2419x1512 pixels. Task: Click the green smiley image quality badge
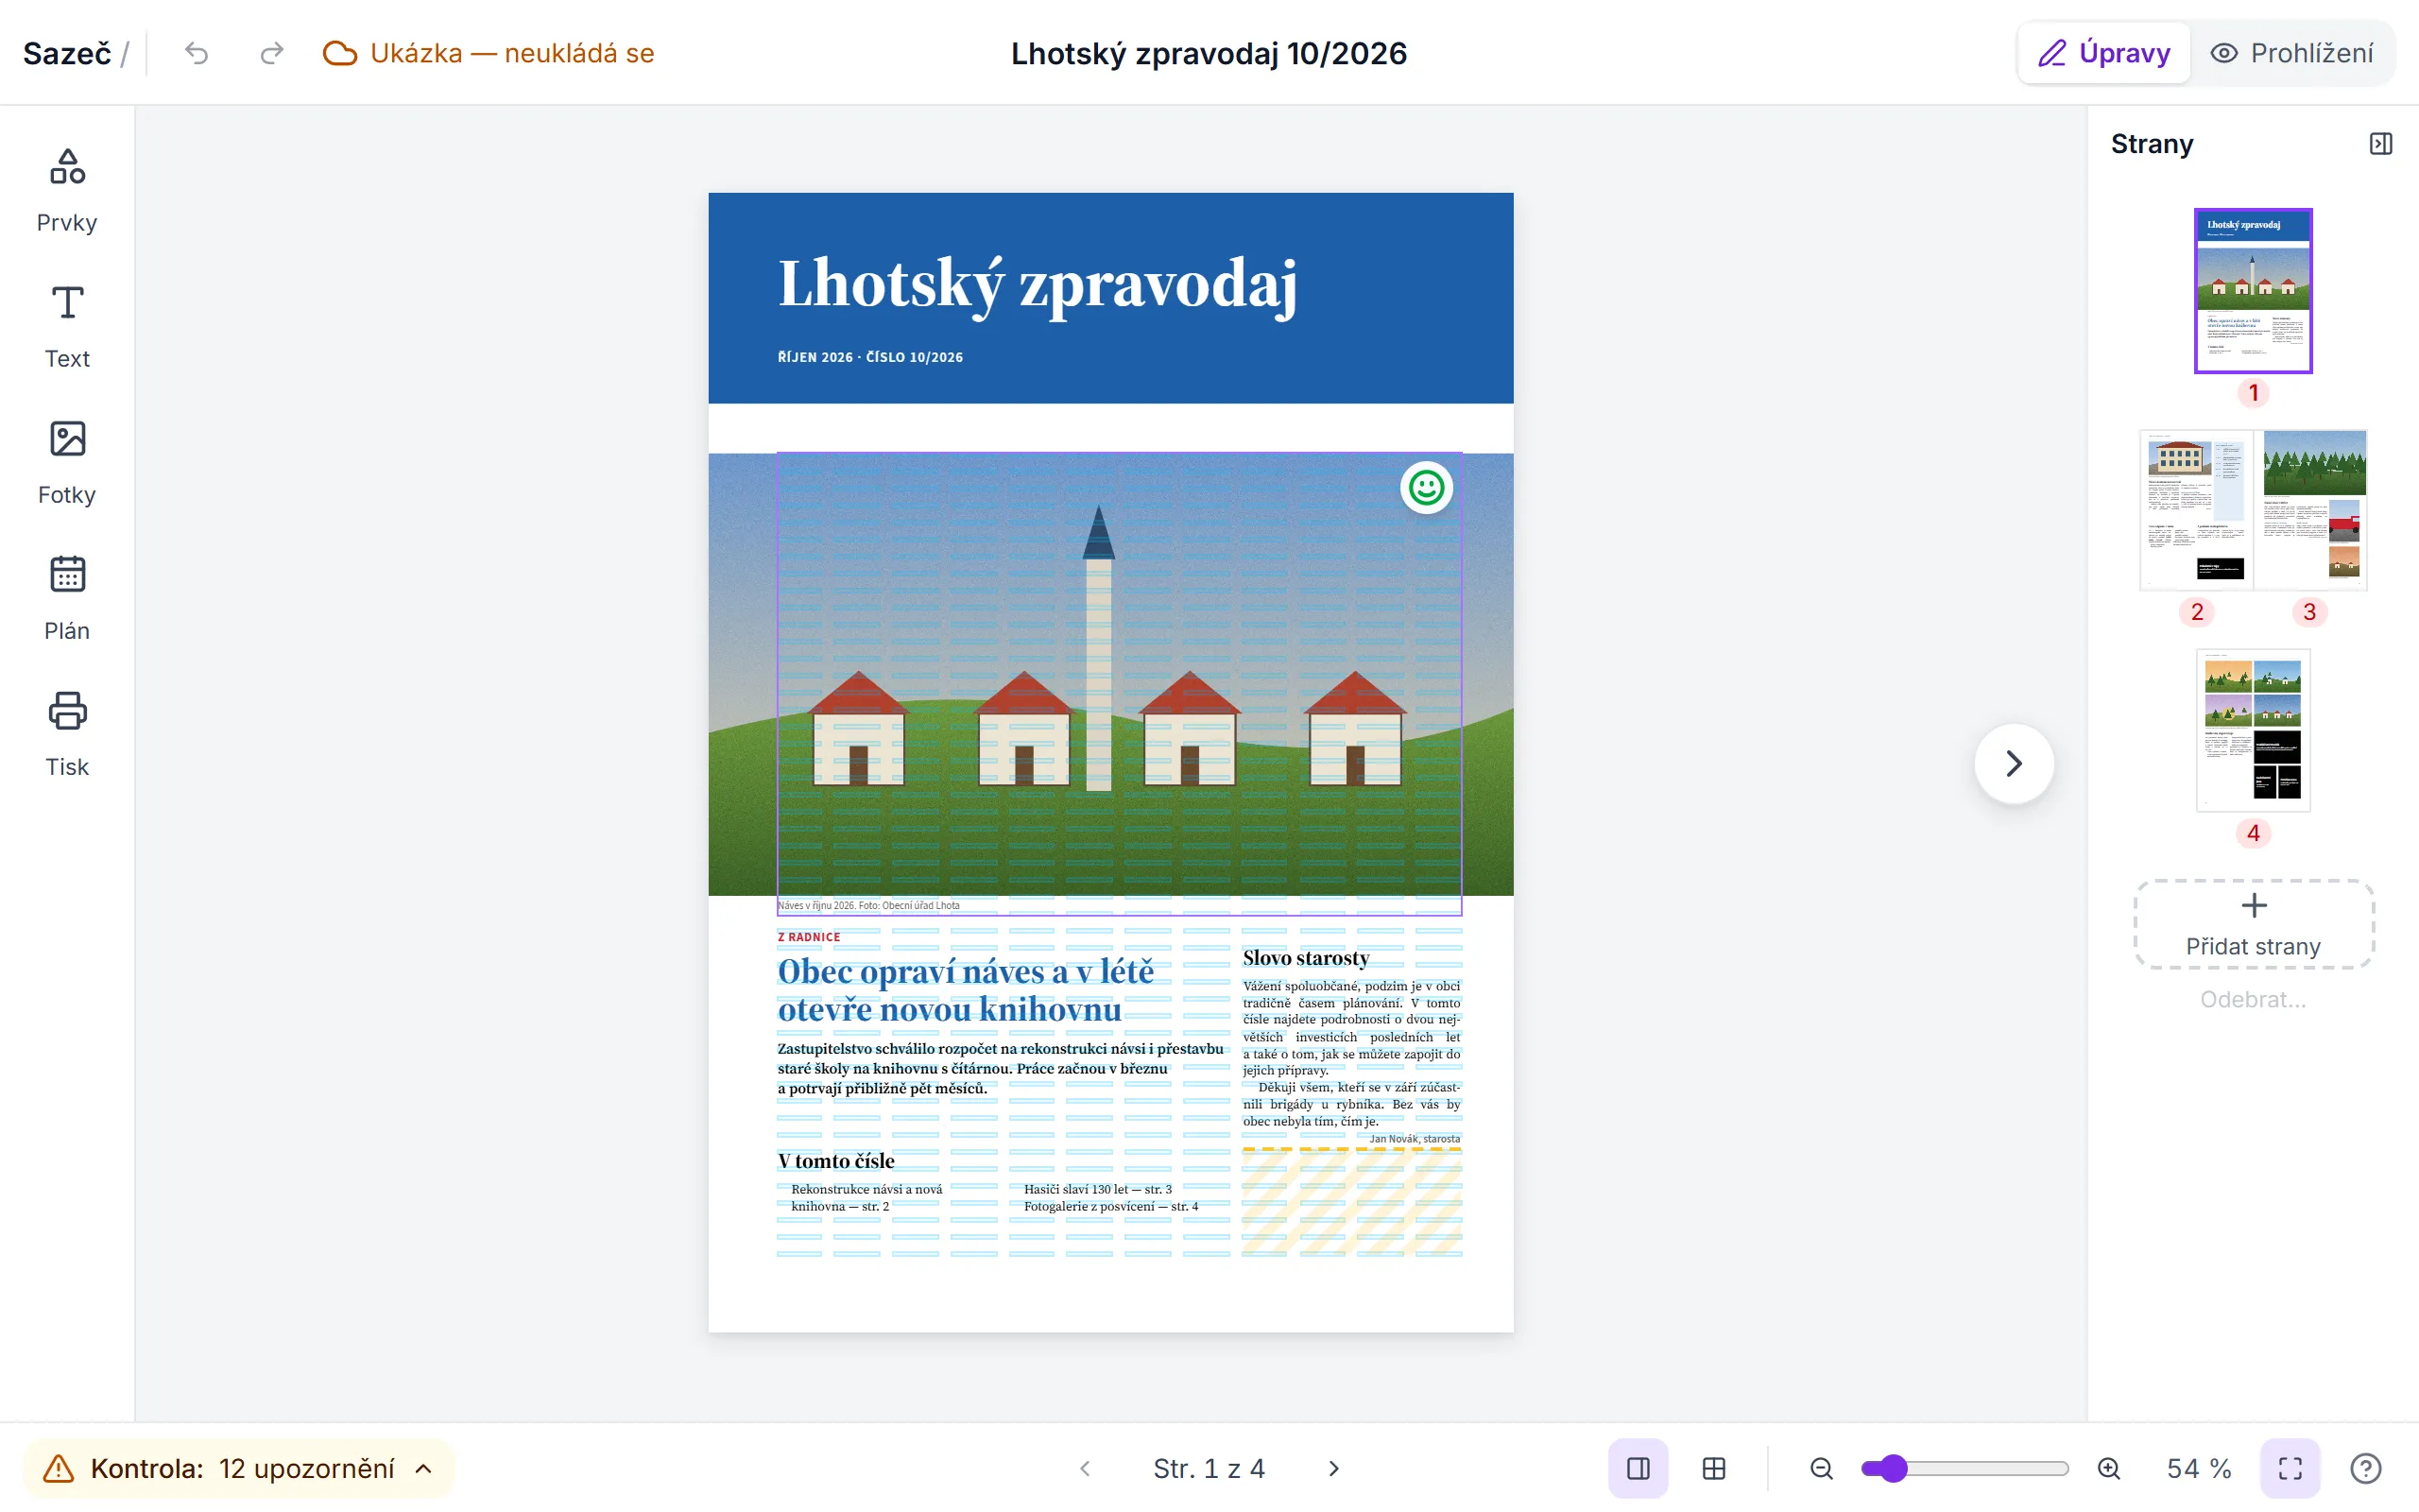click(1427, 488)
